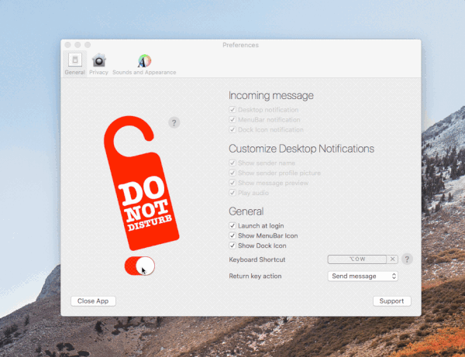The image size is (465, 357).
Task: Toggle the Do Not Disturb switch
Action: point(139,266)
